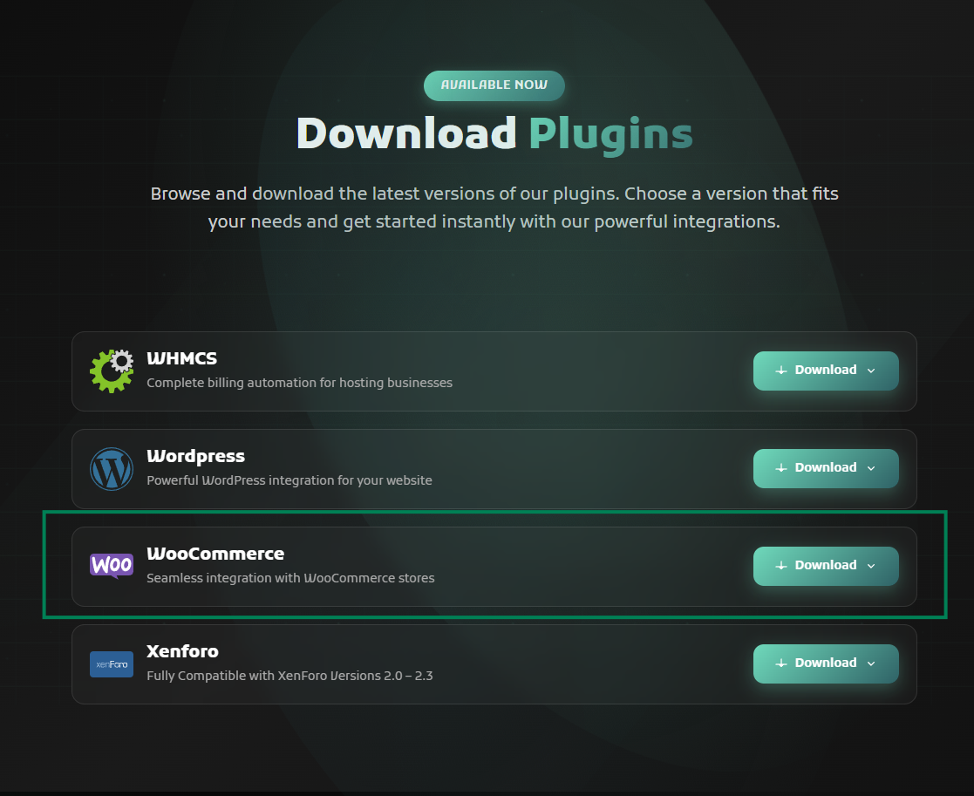
Task: Select the WHMCS plugin title
Action: [182, 358]
